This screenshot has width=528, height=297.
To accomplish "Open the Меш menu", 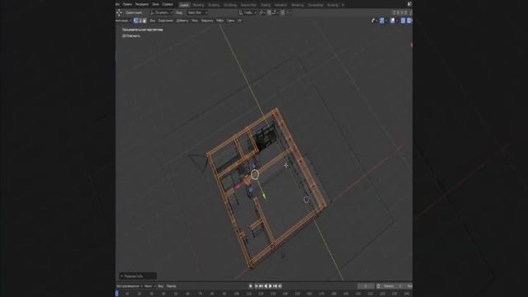I will click(195, 21).
